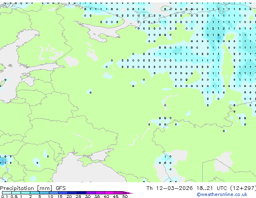The width and height of the screenshot is (256, 198).
Task: Click the '50' legend scale label
Action: [x=125, y=196]
